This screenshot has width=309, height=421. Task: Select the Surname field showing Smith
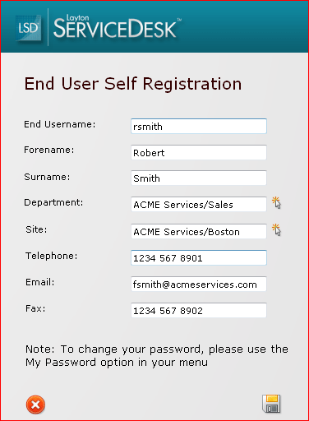click(x=199, y=178)
